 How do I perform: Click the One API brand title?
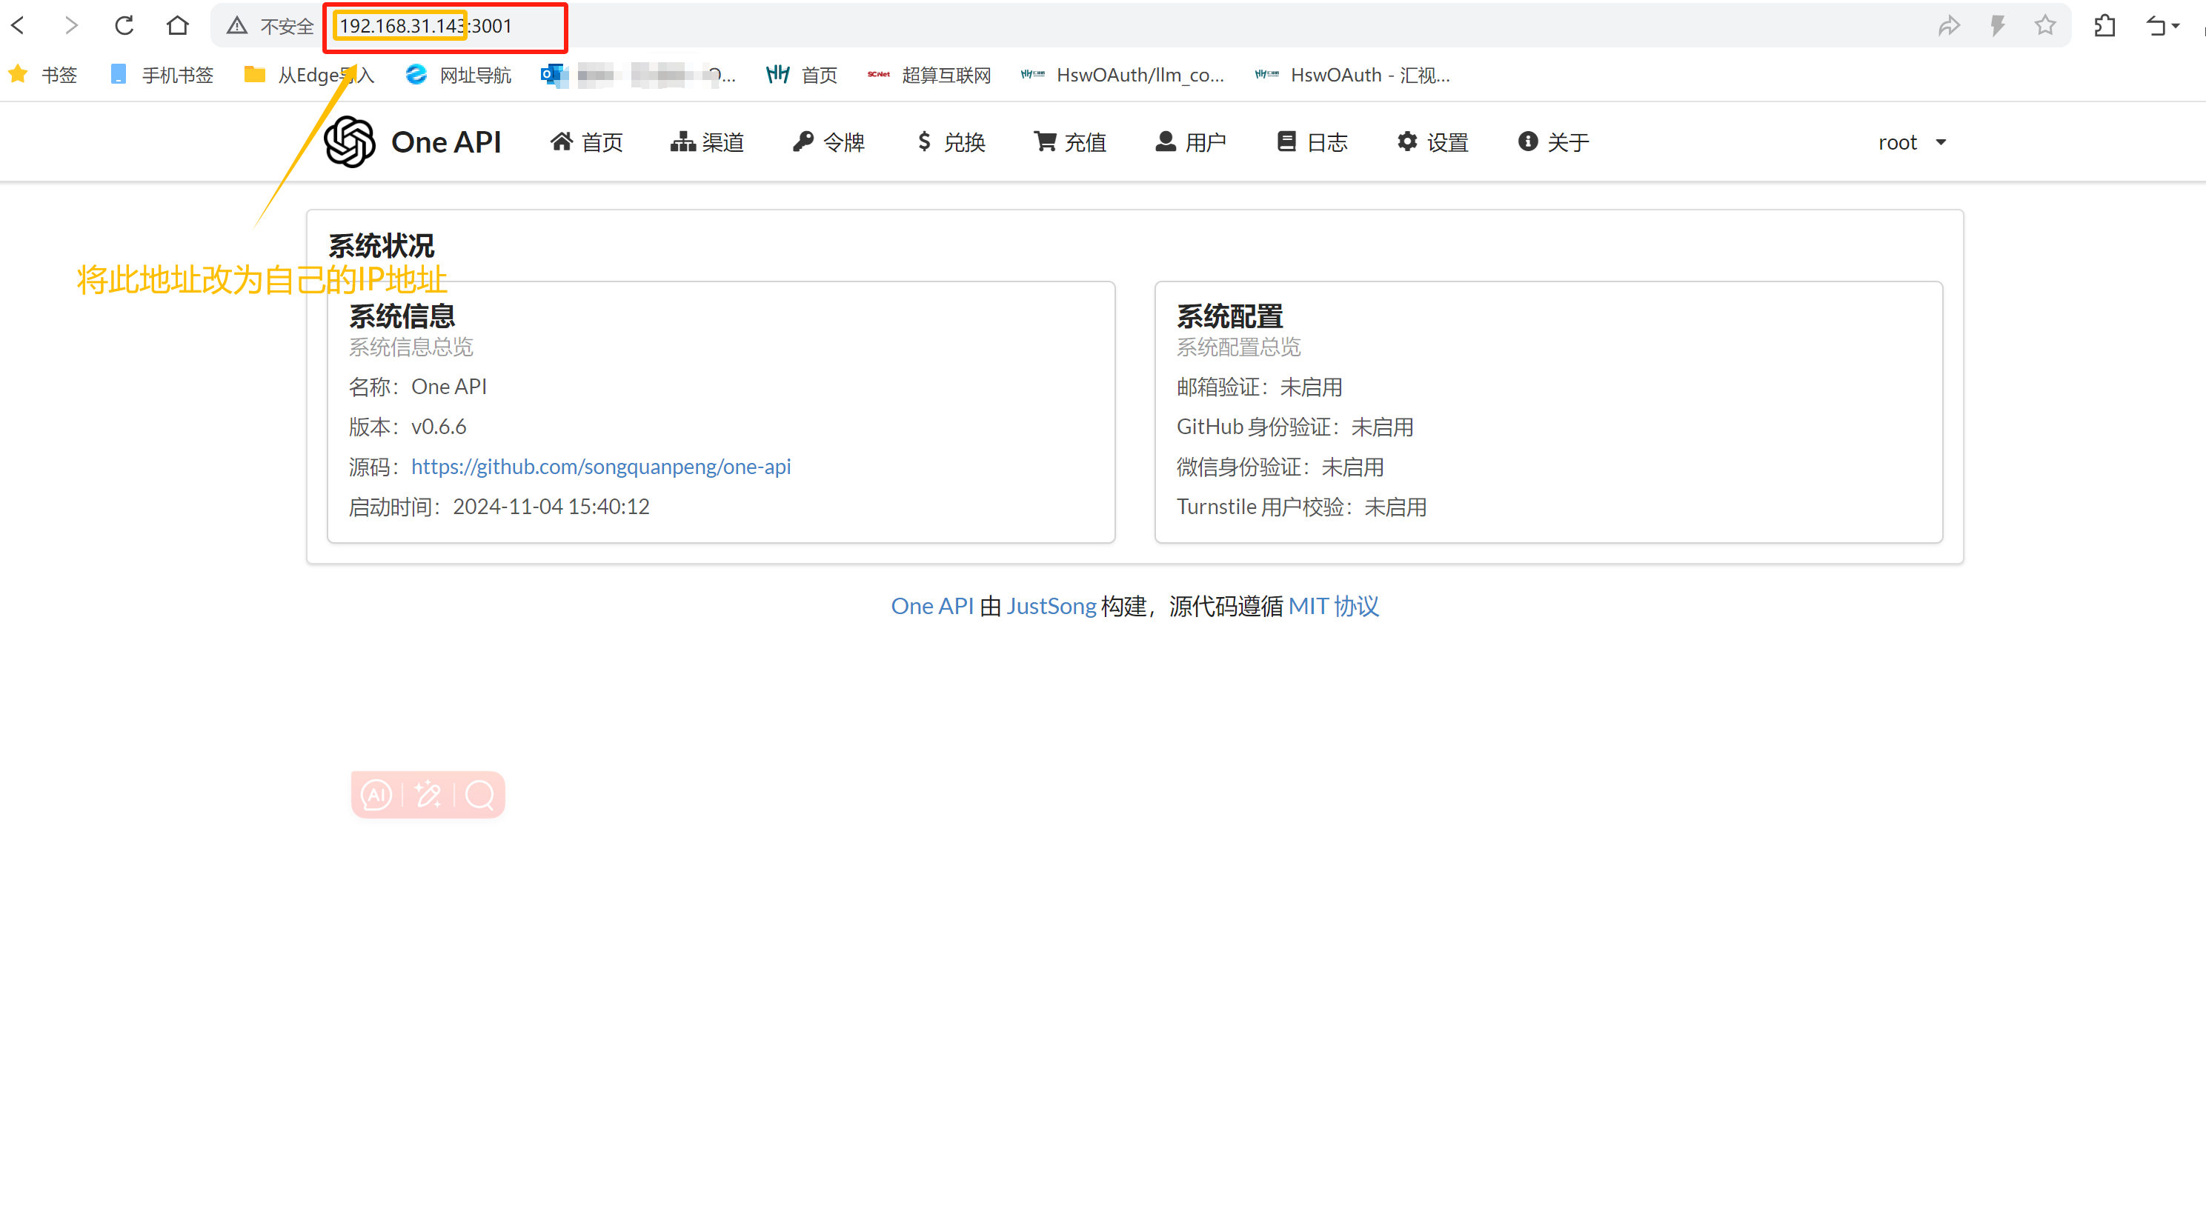pyautogui.click(x=446, y=142)
